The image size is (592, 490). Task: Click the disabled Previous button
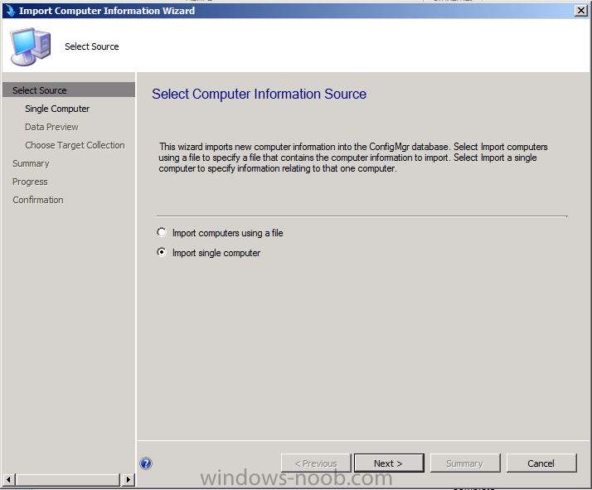point(316,463)
